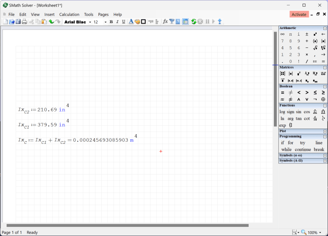Click the blue download arrow icon
The height and width of the screenshot is (236, 328).
[220, 22]
